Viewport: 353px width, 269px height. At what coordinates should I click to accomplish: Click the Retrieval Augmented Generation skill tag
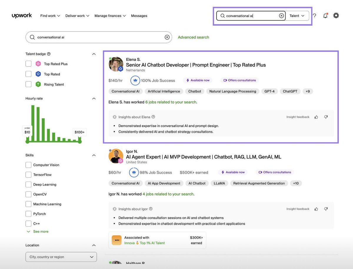pyautogui.click(x=259, y=183)
